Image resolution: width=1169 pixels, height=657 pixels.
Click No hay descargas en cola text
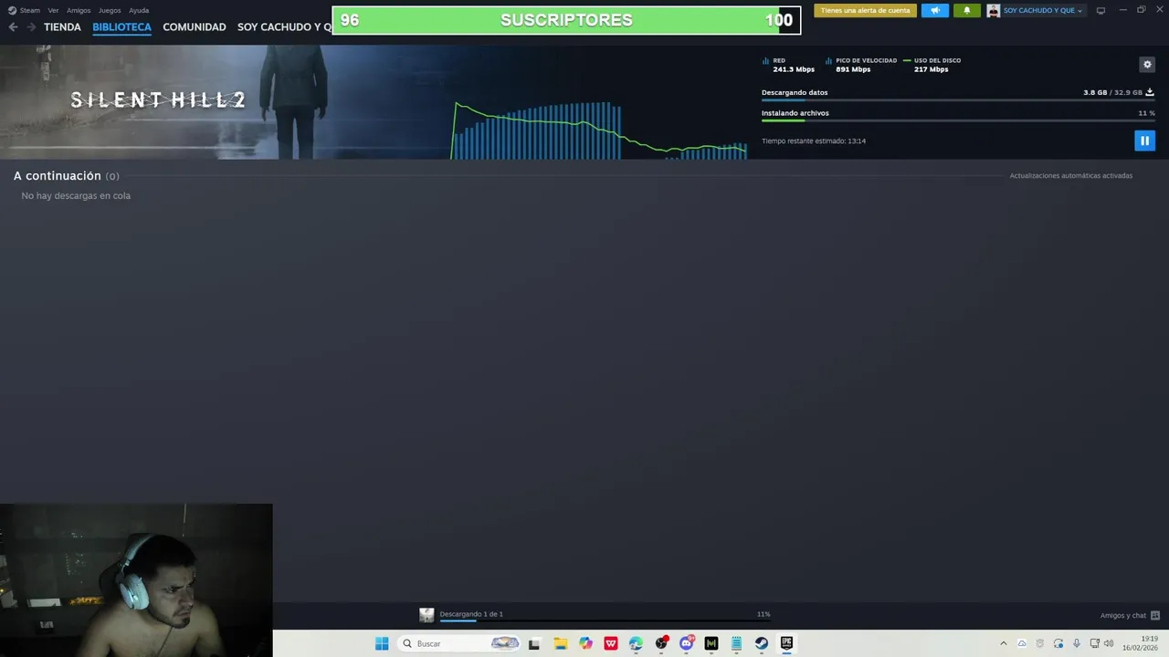point(76,195)
